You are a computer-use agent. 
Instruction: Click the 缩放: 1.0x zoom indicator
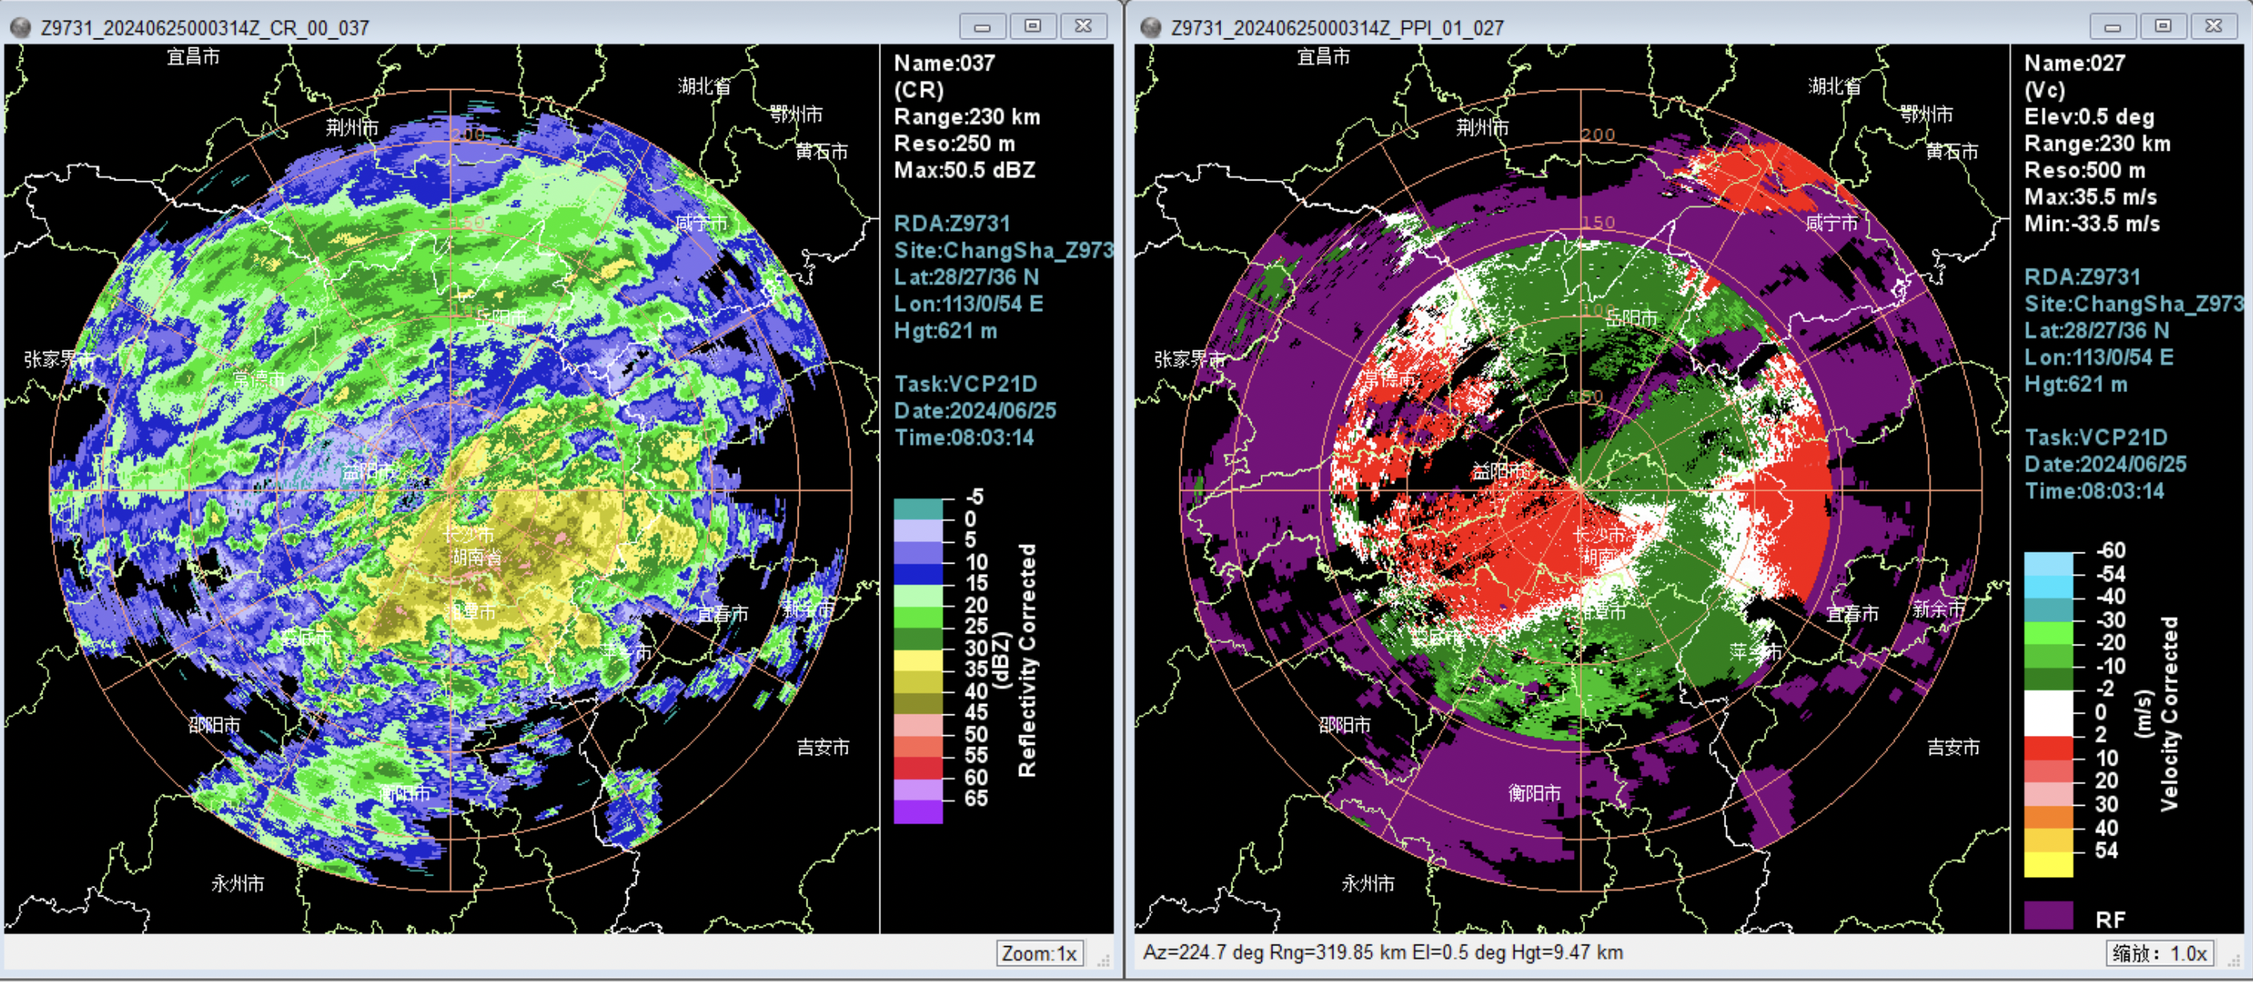click(x=2158, y=953)
